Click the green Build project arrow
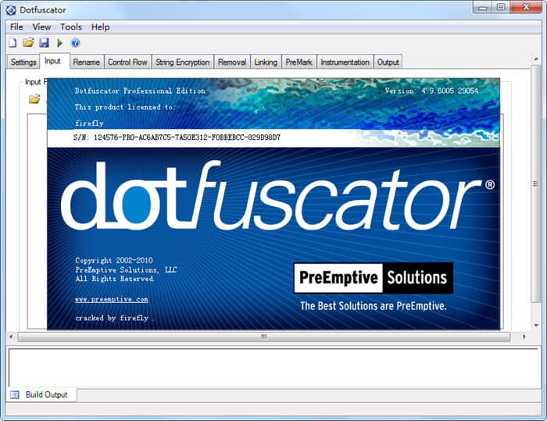 60,43
